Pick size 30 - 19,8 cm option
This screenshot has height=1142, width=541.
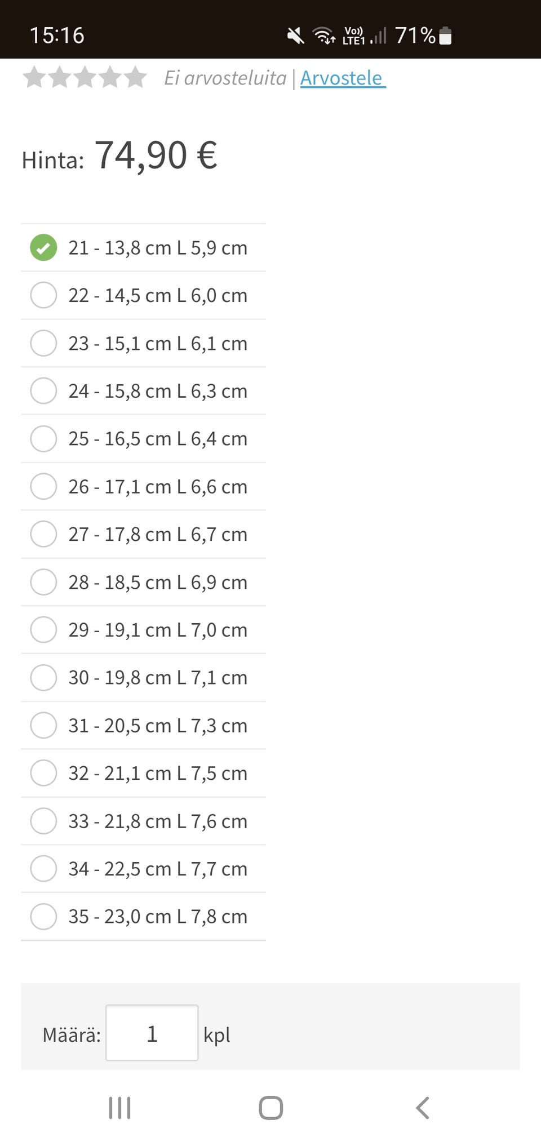43,677
